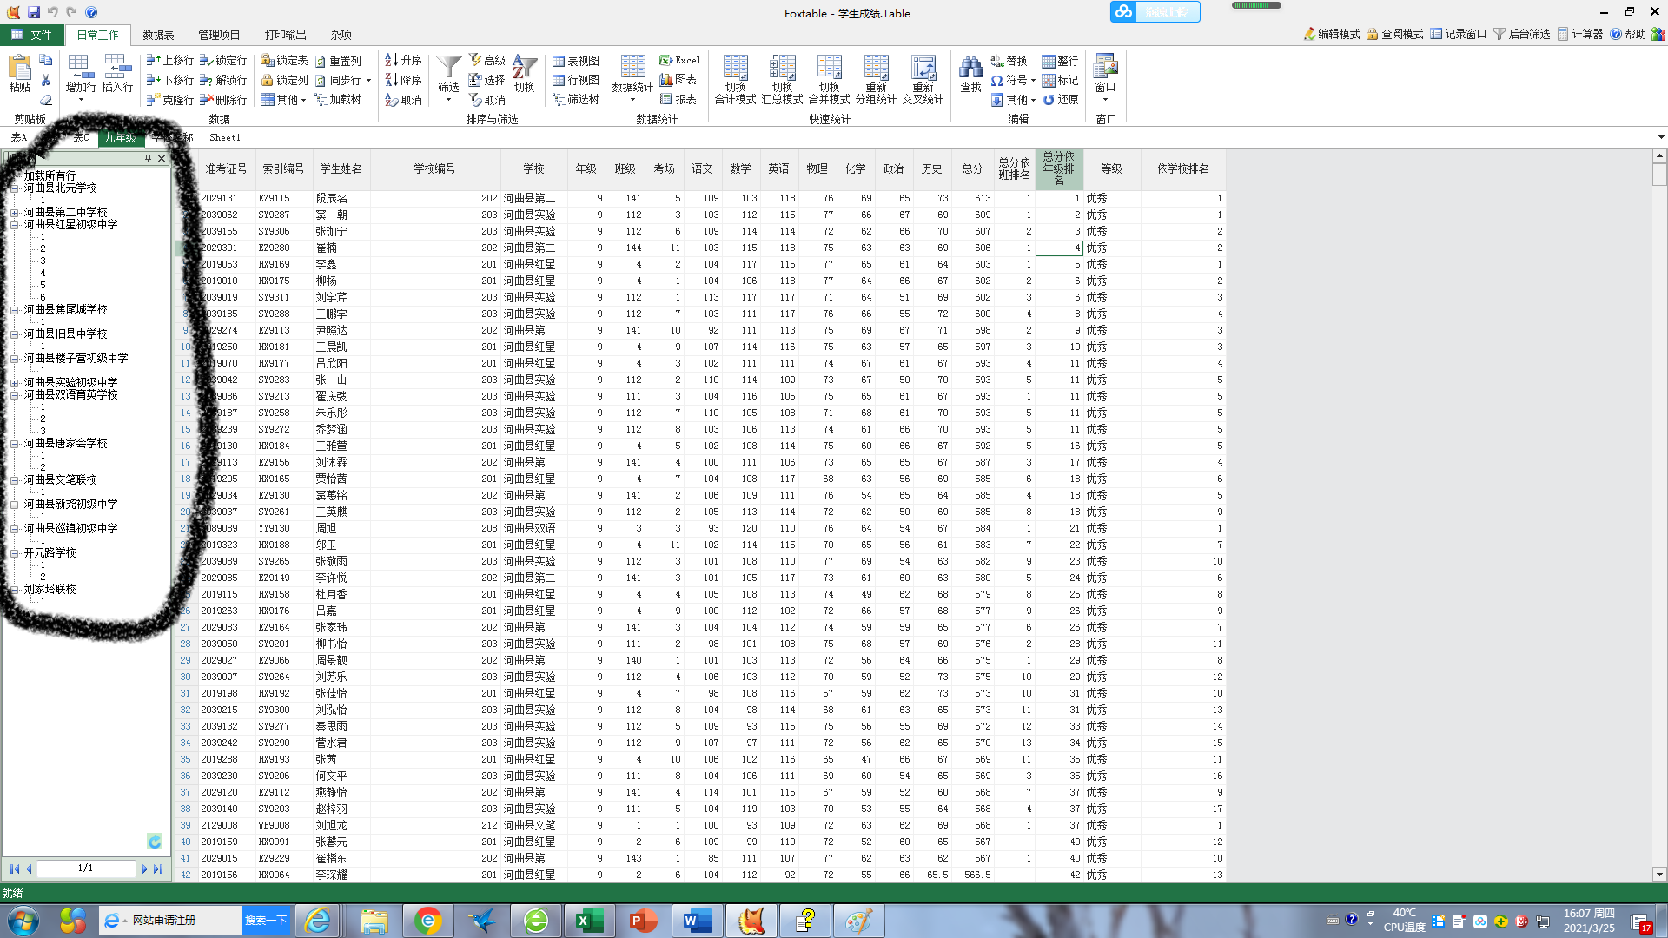Screen dimensions: 1668x938
Task: Click the 总分 column header
Action: click(x=972, y=168)
